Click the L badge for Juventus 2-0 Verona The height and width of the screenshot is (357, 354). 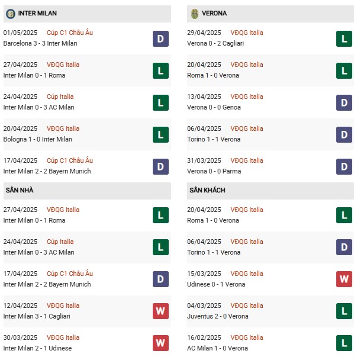pos(344,311)
